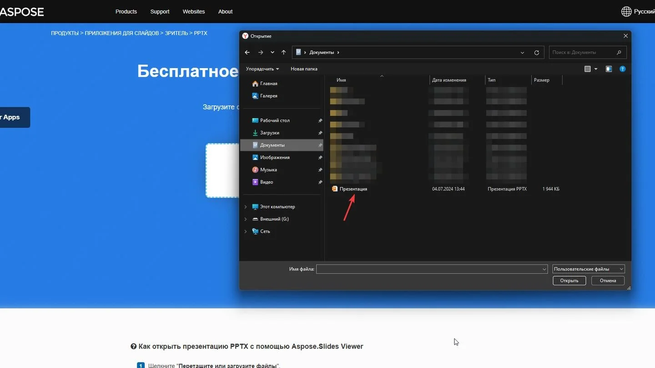Image resolution: width=655 pixels, height=368 pixels.
Task: Toggle the preview pane icon
Action: [609, 69]
